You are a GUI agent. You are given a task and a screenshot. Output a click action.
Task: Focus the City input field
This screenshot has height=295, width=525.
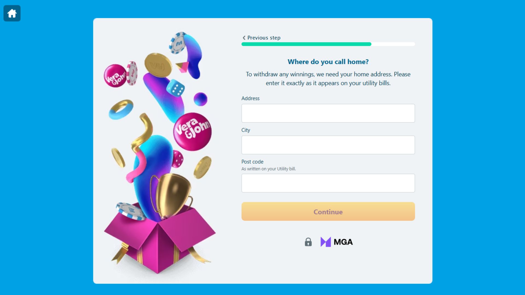click(x=328, y=145)
